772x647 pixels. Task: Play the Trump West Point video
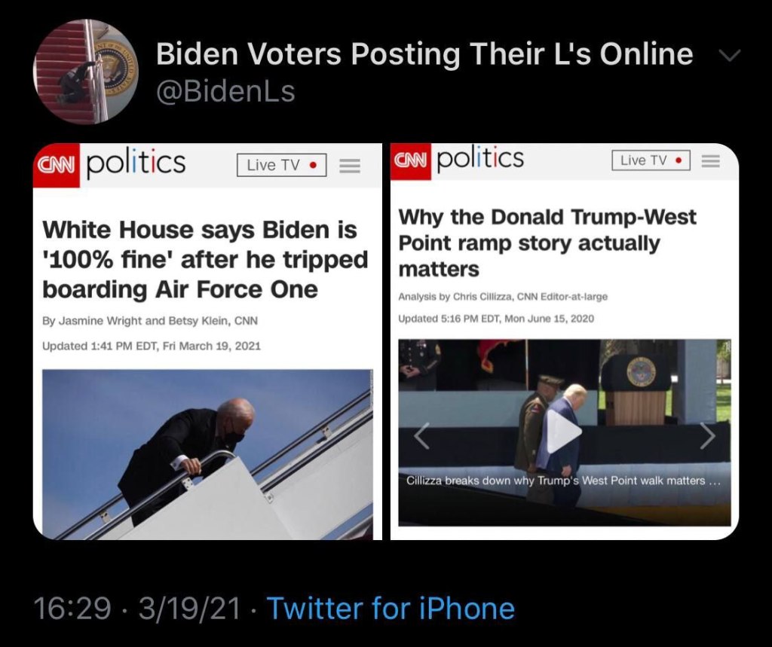564,432
